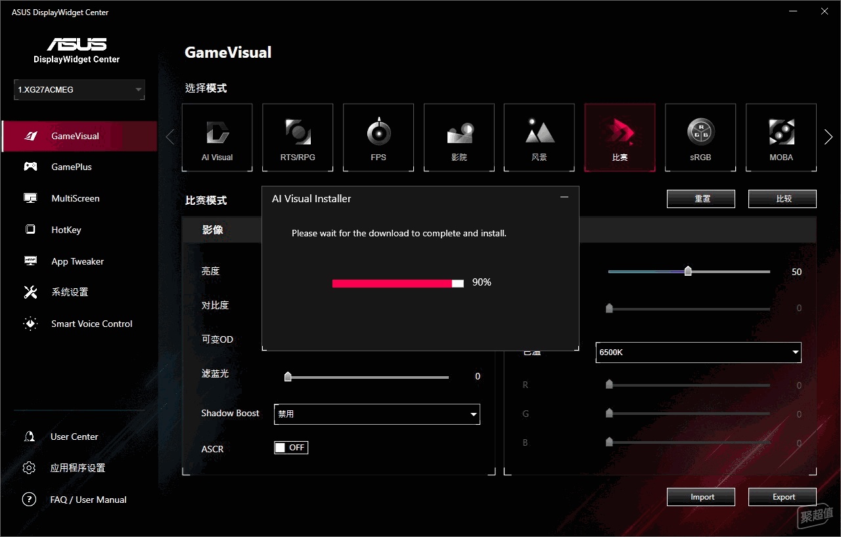The height and width of the screenshot is (537, 841).
Task: Switch to the MultiScreen section
Action: tap(75, 198)
